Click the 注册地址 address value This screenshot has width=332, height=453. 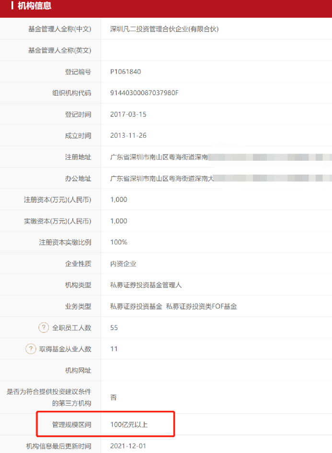pyautogui.click(x=160, y=157)
